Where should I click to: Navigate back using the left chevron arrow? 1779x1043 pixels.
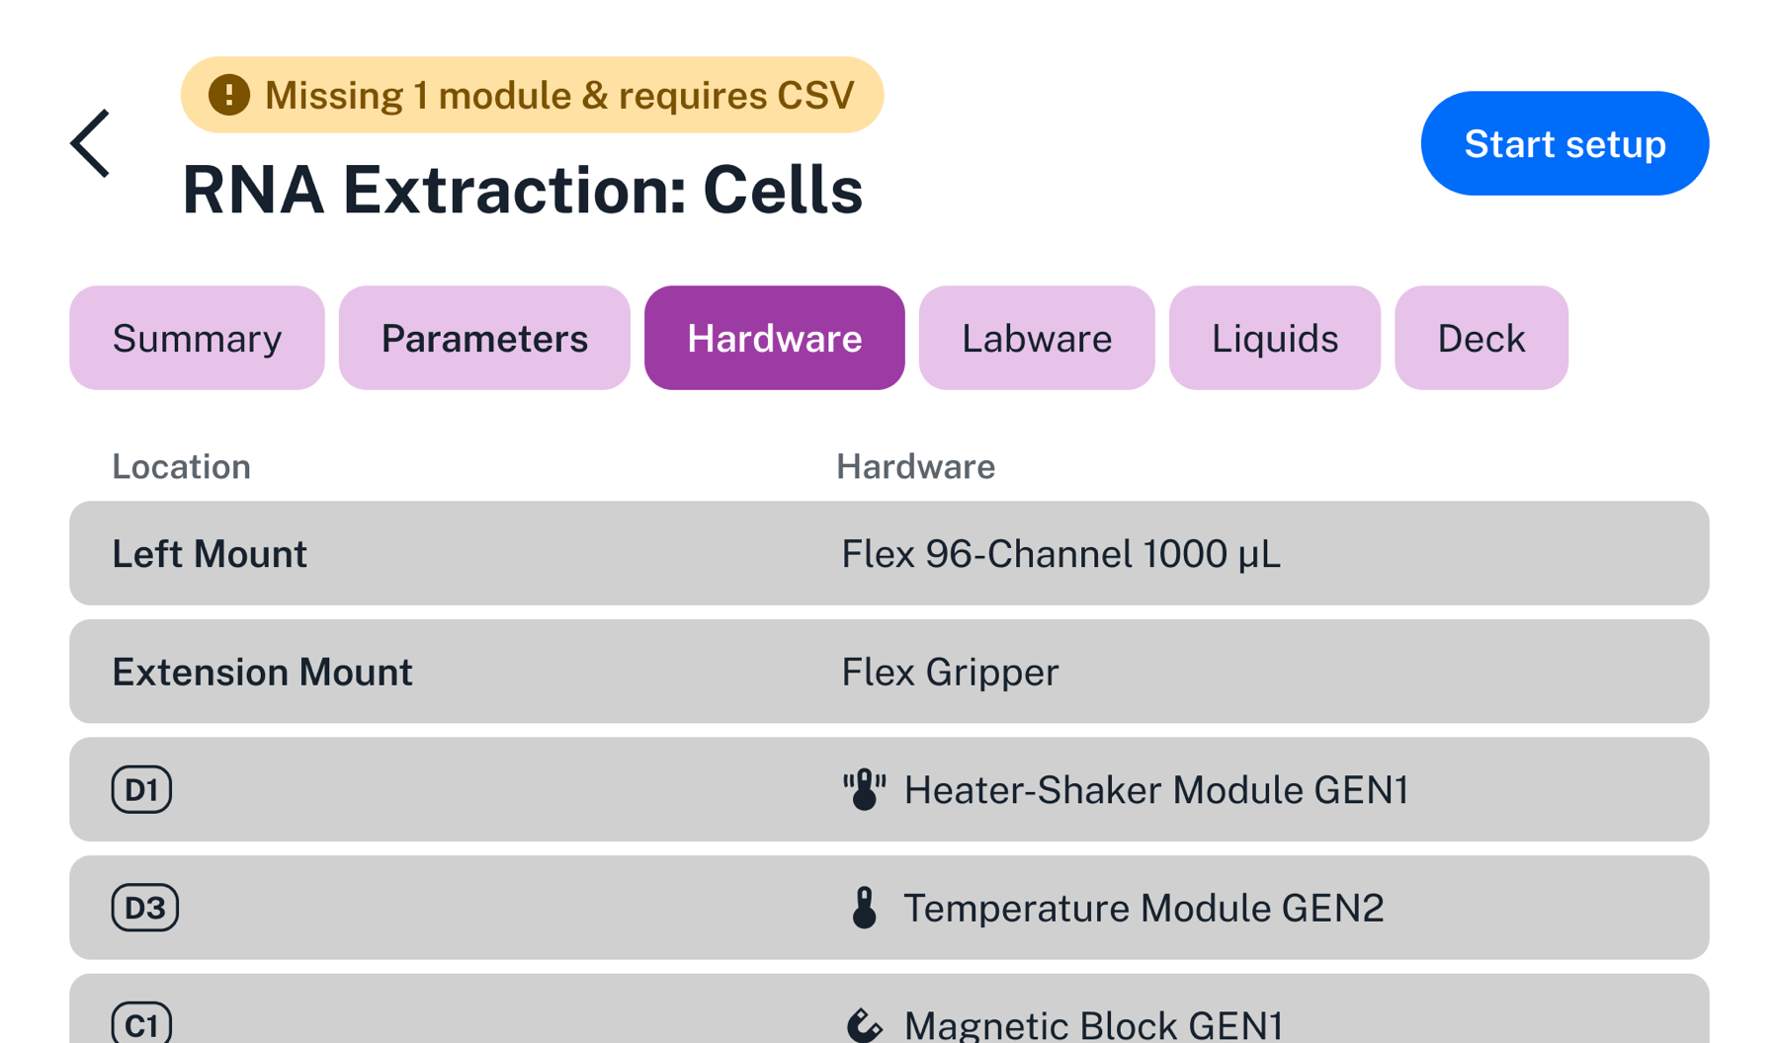pyautogui.click(x=90, y=143)
